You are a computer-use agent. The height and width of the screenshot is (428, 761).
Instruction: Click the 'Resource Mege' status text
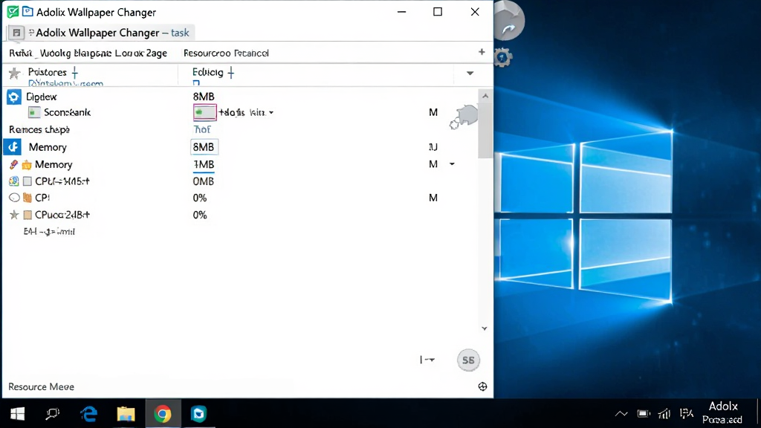[42, 386]
